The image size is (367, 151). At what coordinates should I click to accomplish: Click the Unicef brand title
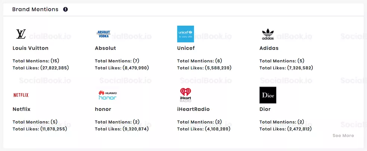pyautogui.click(x=186, y=48)
